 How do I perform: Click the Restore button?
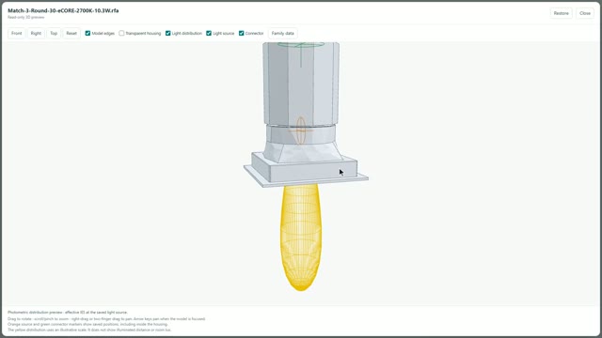tap(561, 13)
